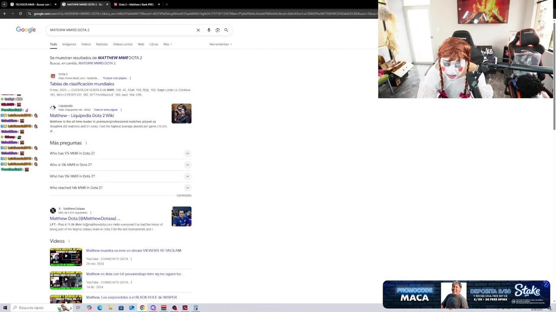Open more options for the Más preguntas section

pyautogui.click(x=86, y=143)
